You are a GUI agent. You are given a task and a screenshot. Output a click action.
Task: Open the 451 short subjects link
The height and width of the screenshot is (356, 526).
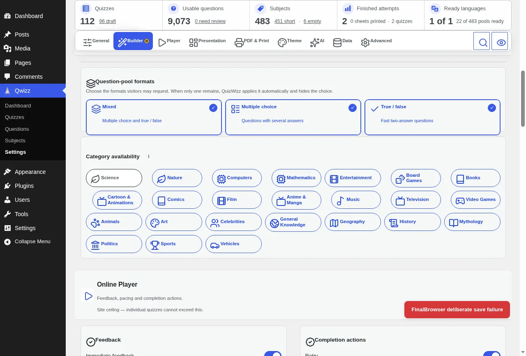285,21
